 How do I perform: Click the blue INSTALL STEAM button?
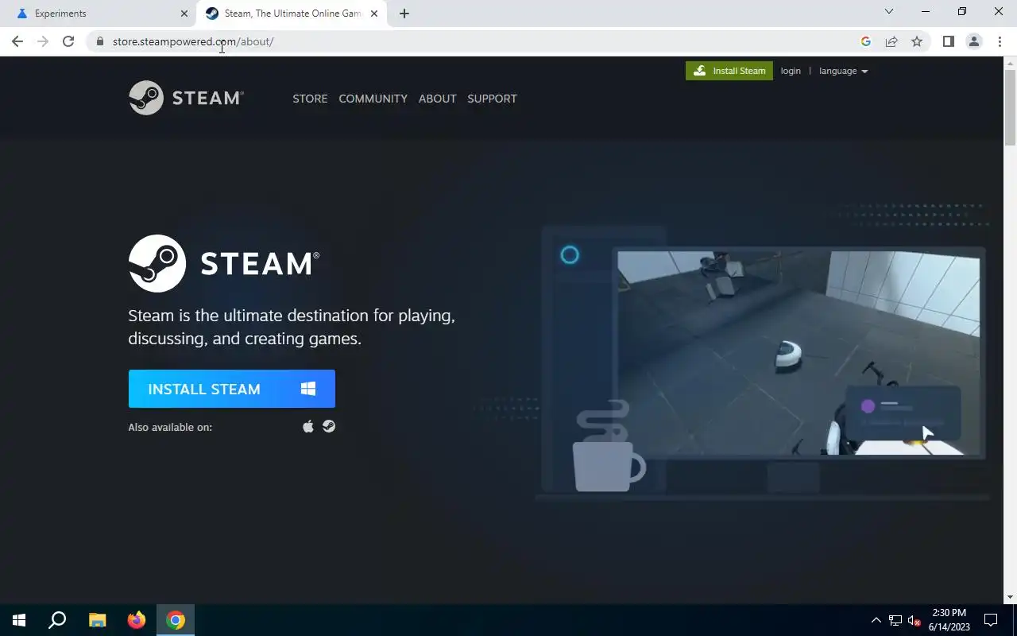(x=232, y=389)
